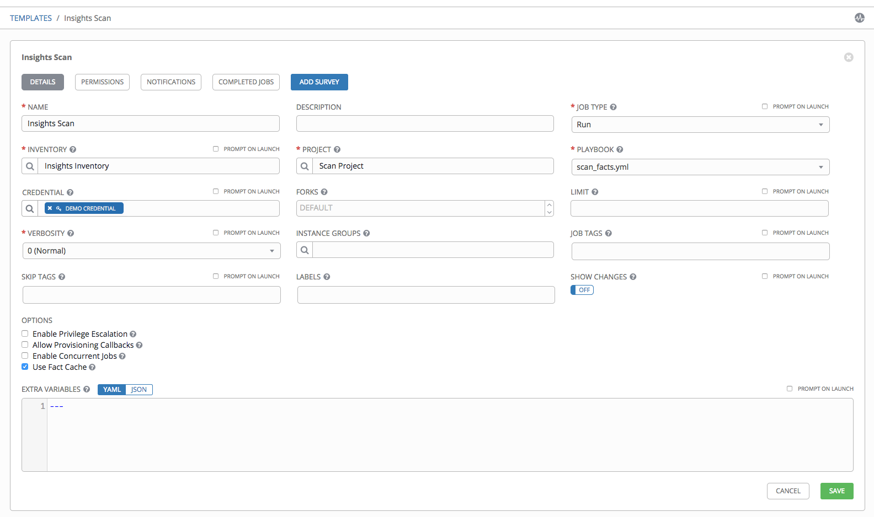Show Skip Tags help icon
The image size is (874, 517).
point(62,277)
